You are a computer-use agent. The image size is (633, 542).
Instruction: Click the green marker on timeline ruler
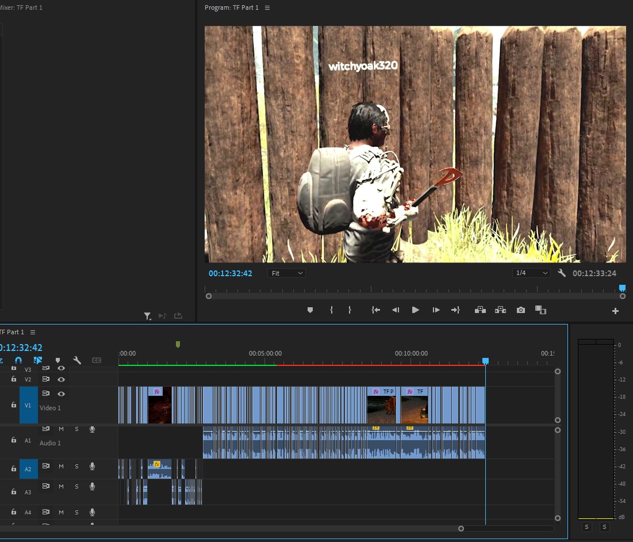click(178, 345)
